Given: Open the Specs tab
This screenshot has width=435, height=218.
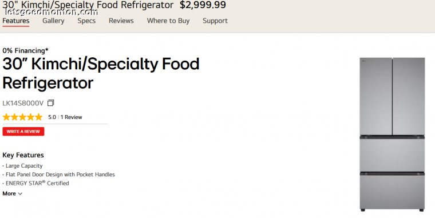Looking at the screenshot, I should pyautogui.click(x=86, y=21).
